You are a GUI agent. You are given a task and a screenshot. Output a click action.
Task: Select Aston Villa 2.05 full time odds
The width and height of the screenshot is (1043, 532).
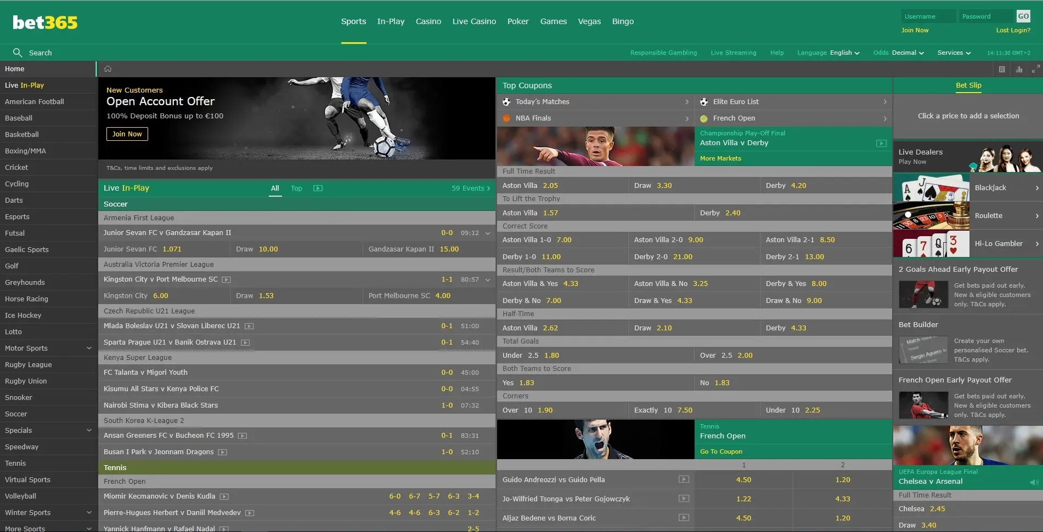562,186
